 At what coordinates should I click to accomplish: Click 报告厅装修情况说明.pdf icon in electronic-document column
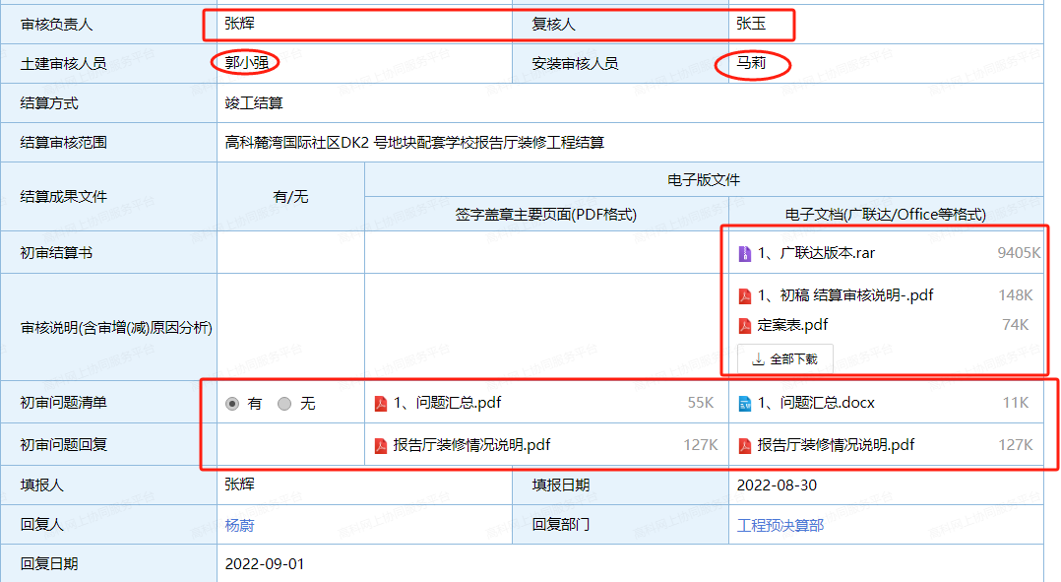point(745,445)
